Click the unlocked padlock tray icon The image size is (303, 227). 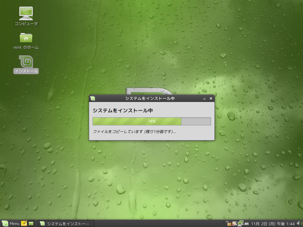(x=229, y=223)
